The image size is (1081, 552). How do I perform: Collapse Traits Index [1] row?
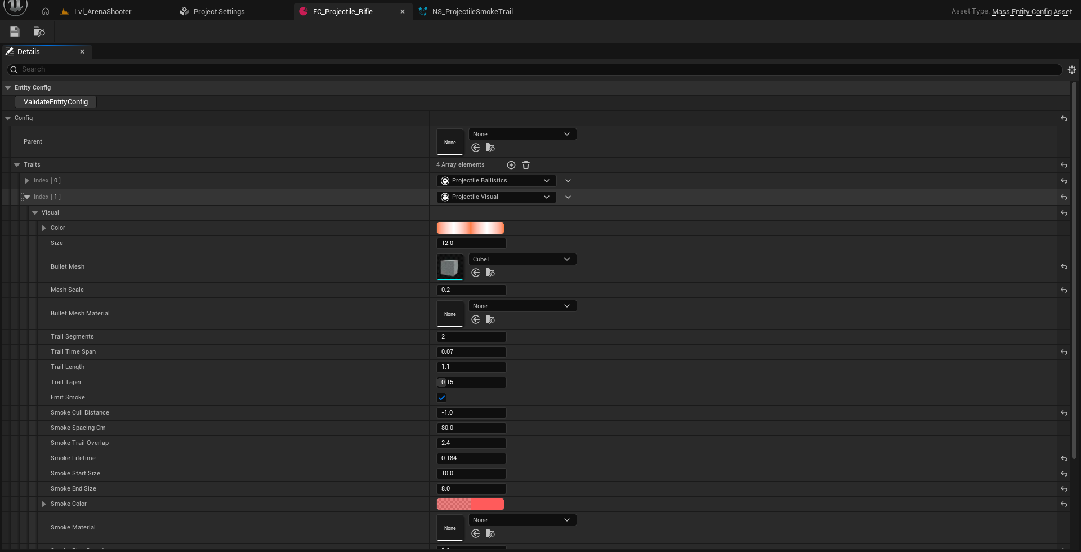coord(27,197)
